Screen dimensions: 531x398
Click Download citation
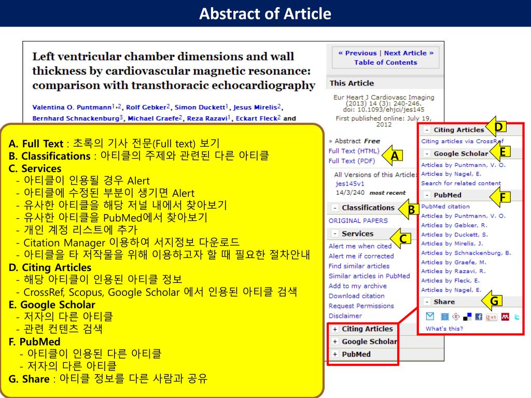(x=356, y=296)
